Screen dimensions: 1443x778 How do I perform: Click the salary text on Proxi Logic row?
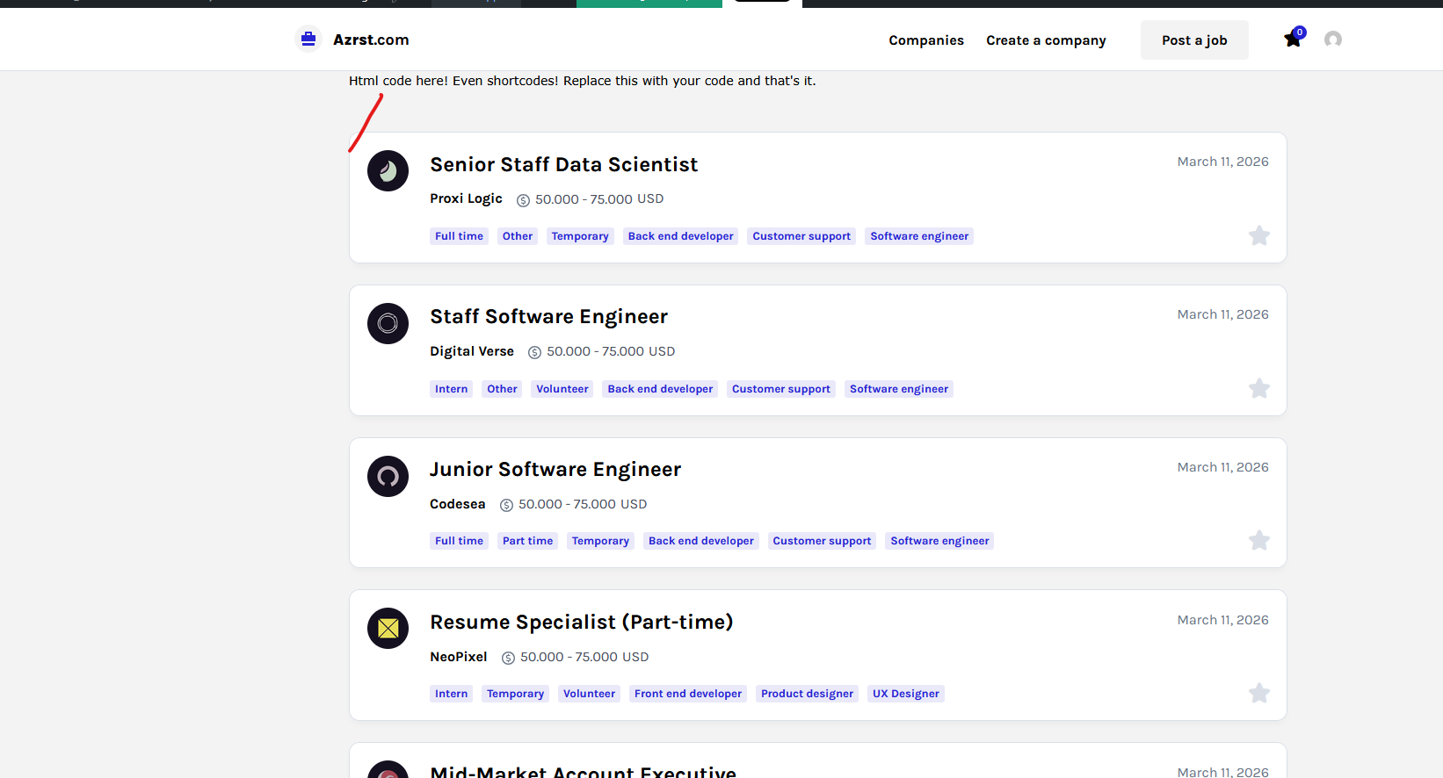pyautogui.click(x=599, y=199)
